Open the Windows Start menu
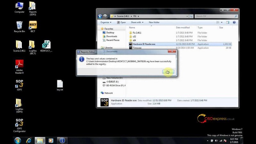This screenshot has width=256, height=144. [x=18, y=140]
